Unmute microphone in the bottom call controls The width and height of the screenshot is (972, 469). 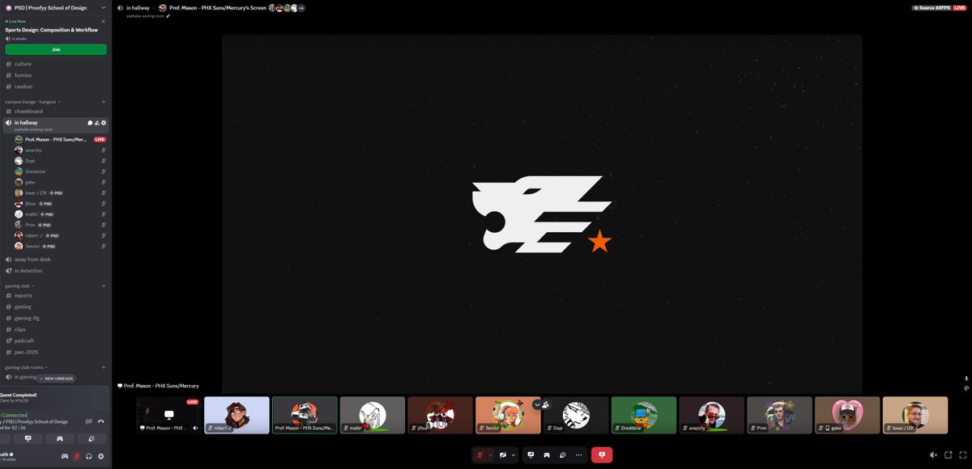[x=479, y=455]
